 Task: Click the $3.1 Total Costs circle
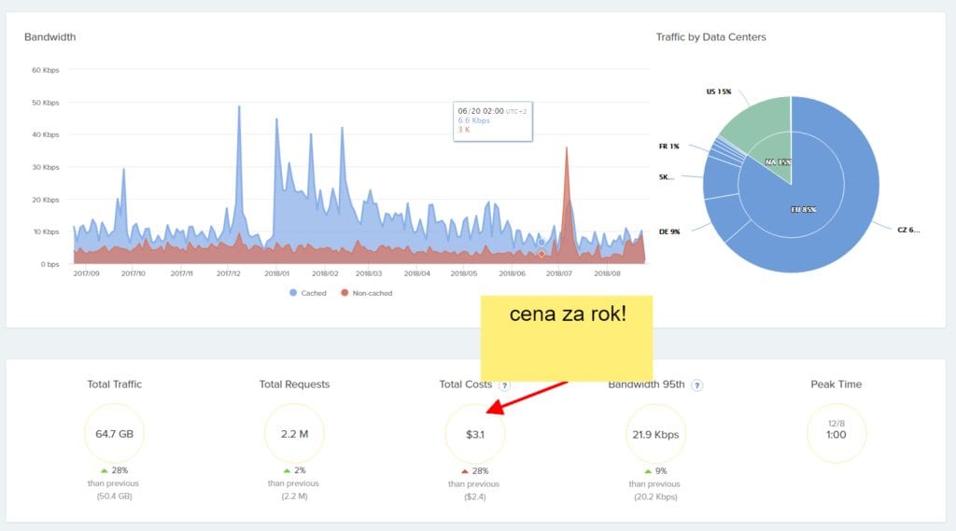point(475,434)
